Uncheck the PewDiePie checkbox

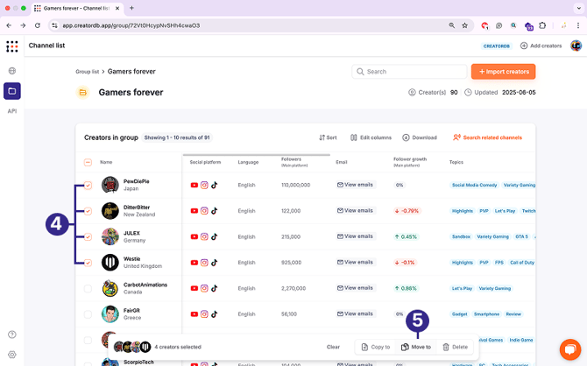tap(88, 186)
